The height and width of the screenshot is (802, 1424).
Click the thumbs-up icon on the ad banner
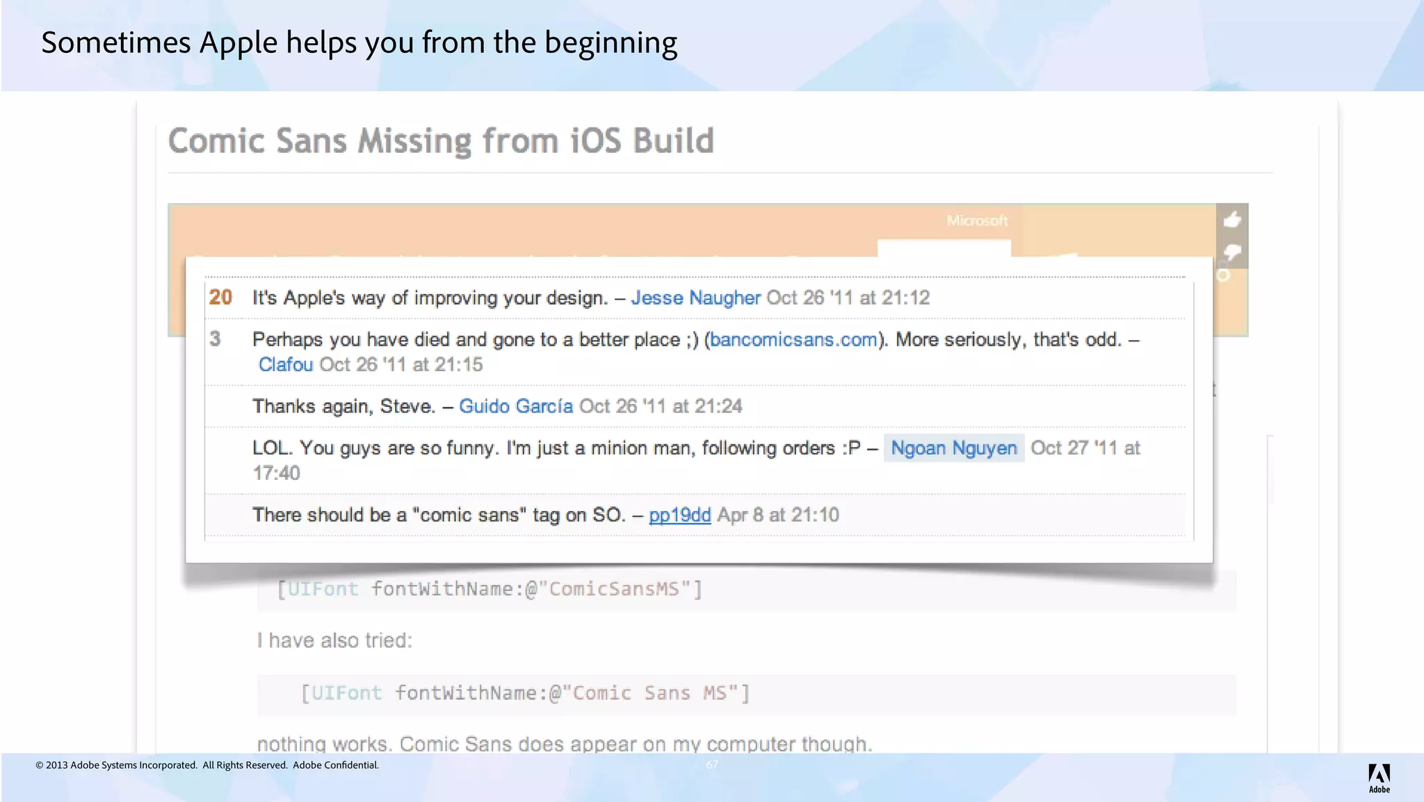coord(1232,220)
